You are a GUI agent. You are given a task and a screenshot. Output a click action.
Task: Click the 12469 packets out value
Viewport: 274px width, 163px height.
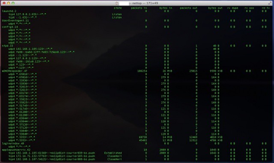coord(193,137)
